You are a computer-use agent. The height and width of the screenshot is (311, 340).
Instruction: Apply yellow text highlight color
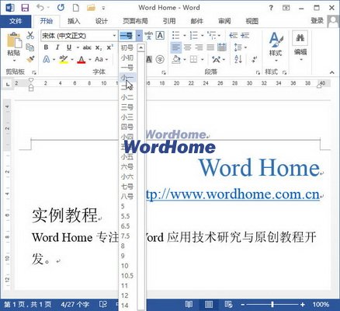point(64,60)
